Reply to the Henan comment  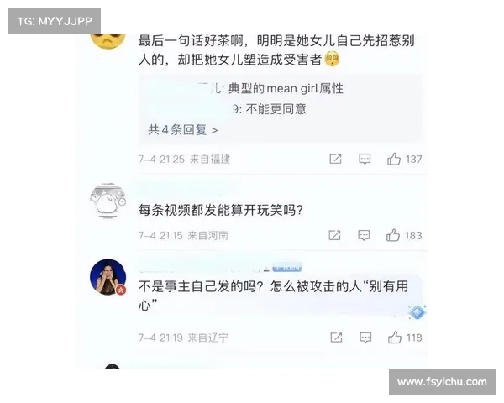(364, 235)
